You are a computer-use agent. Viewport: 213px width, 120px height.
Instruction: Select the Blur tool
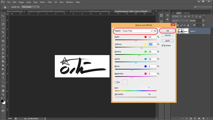3,65
